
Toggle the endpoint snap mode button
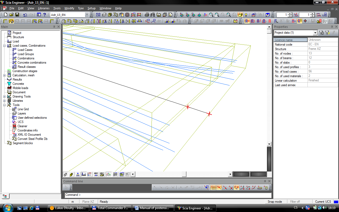point(219,187)
